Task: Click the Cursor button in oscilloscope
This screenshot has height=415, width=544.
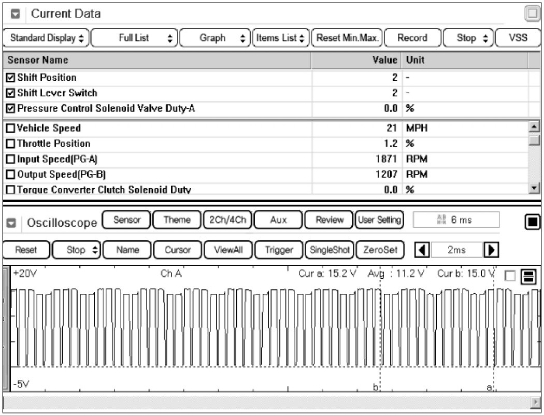Action: tap(178, 250)
